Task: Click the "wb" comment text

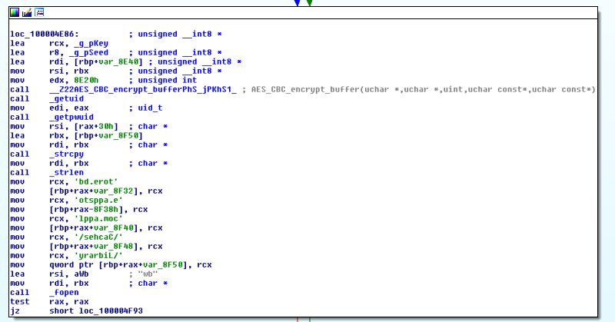Action: (x=148, y=274)
